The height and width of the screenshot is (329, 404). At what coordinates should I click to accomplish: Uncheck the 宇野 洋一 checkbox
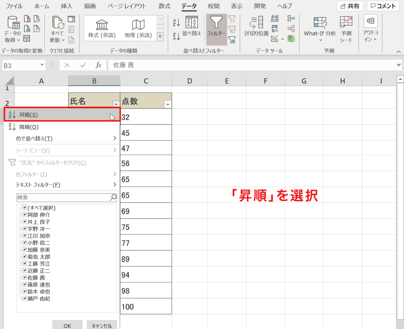click(24, 228)
